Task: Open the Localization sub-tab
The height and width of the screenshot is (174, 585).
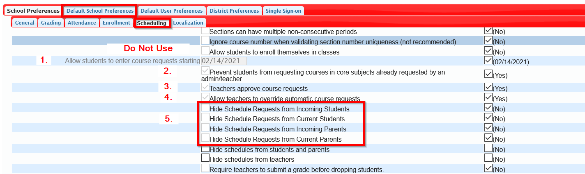Action: point(188,23)
